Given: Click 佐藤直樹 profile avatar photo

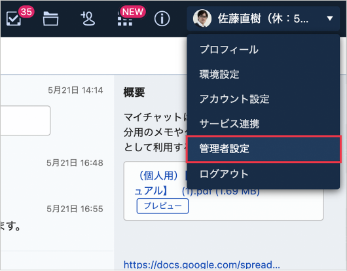Looking at the screenshot, I should (x=202, y=18).
